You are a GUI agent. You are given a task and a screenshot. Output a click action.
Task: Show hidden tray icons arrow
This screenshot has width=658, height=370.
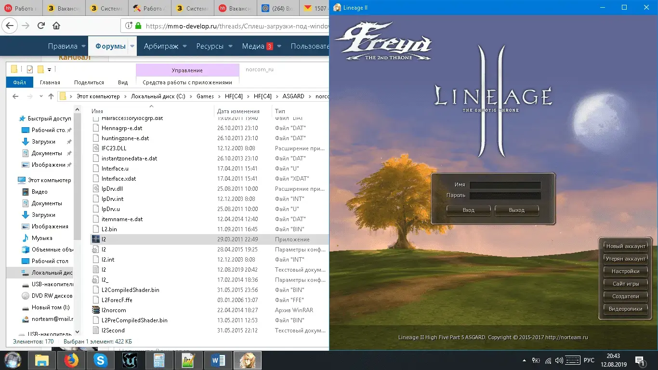pos(524,360)
